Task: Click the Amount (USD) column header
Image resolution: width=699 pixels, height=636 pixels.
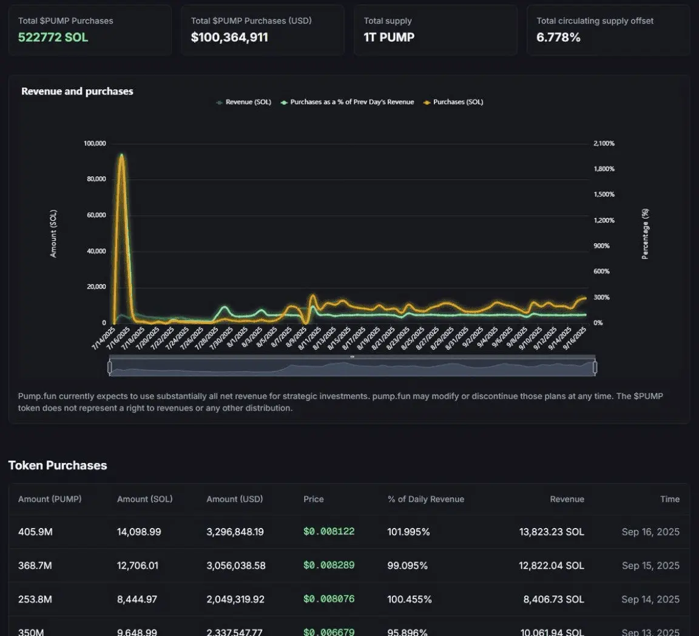Action: click(234, 499)
